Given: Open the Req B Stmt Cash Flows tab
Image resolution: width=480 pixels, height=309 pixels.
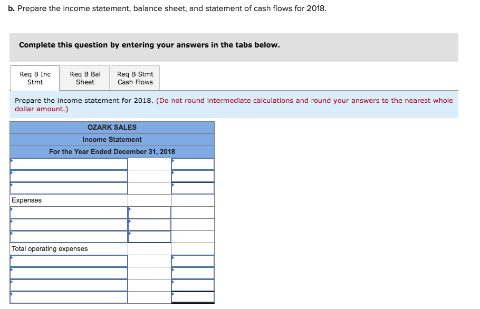Looking at the screenshot, I should tap(135, 78).
